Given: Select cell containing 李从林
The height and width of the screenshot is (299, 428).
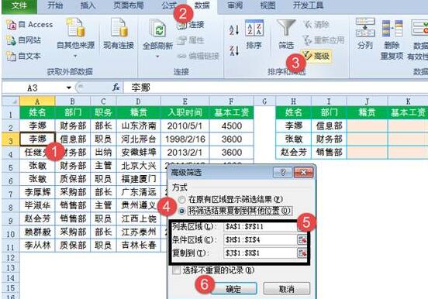Looking at the screenshot, I should [37, 246].
